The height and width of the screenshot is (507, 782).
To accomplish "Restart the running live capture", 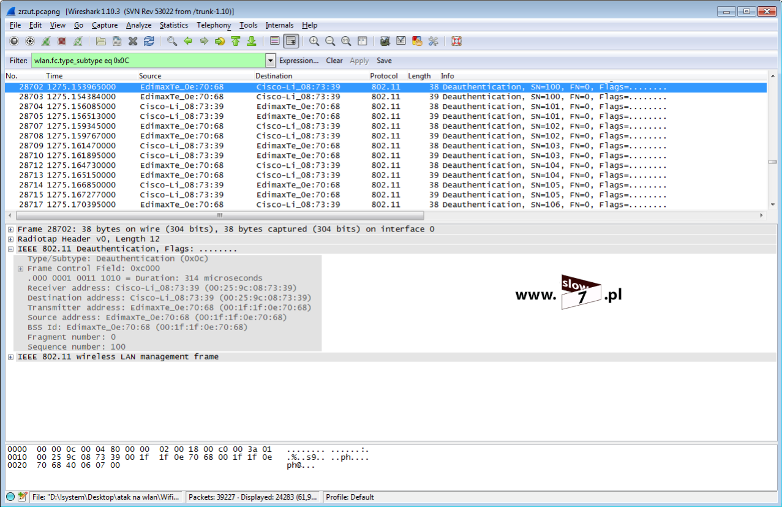I will (x=78, y=41).
